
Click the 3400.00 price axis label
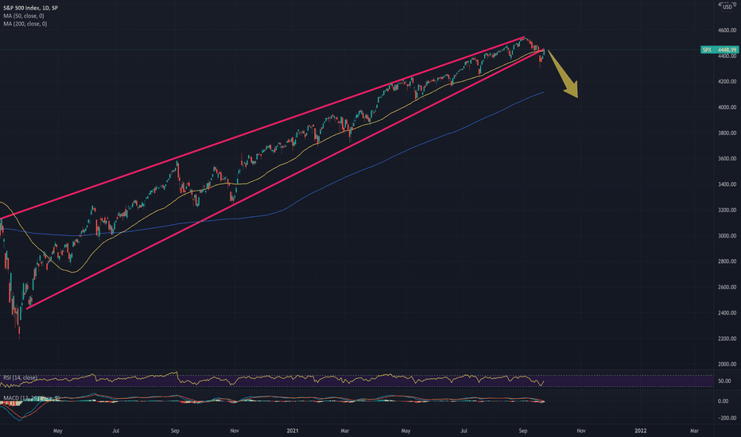(x=727, y=184)
